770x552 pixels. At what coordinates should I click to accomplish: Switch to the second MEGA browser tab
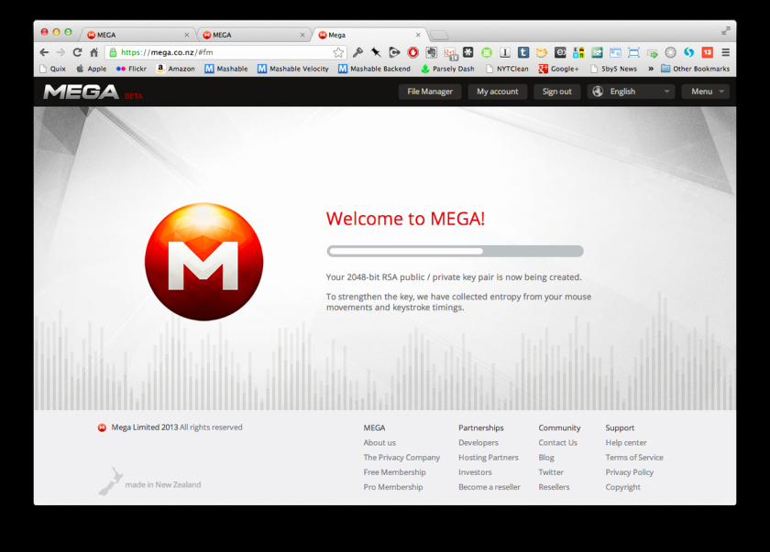254,35
